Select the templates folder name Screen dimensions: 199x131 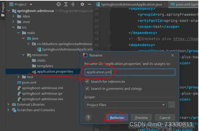coord(45,66)
